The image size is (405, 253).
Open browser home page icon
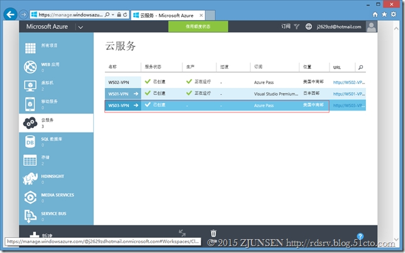375,14
